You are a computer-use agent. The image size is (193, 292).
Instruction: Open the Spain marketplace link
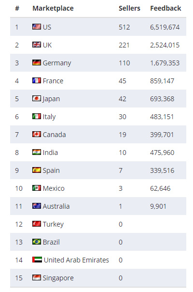click(x=51, y=170)
